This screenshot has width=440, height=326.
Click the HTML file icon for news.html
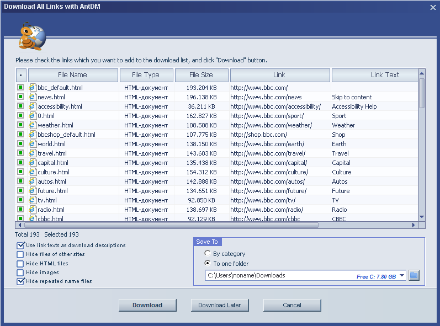pos(33,97)
